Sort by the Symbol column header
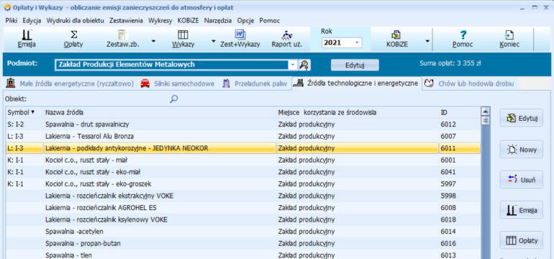Viewport: 554px width, 259px height. pos(22,112)
